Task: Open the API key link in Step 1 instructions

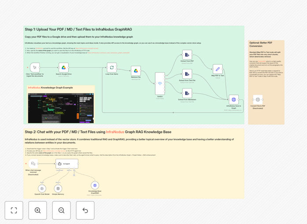Action: pos(87,48)
